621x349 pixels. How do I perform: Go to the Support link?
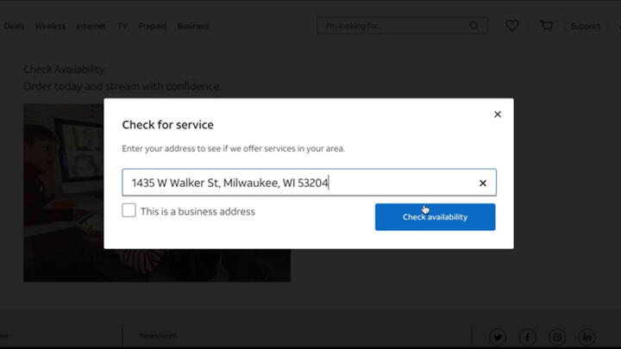coord(585,26)
